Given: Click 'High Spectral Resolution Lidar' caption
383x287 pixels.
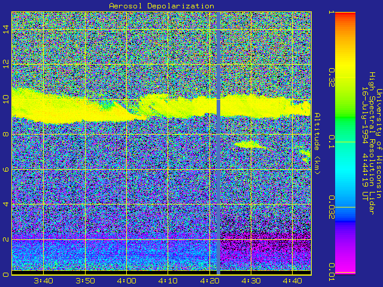Looking at the screenshot, I should coord(372,143).
